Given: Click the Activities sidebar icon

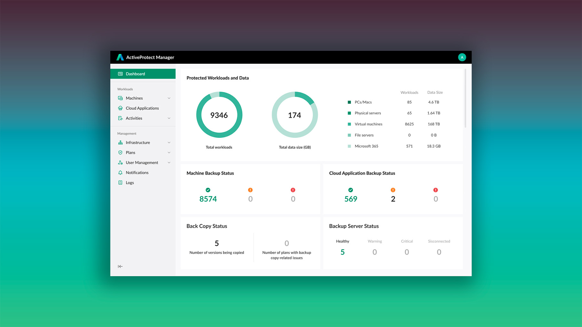Looking at the screenshot, I should pyautogui.click(x=120, y=118).
